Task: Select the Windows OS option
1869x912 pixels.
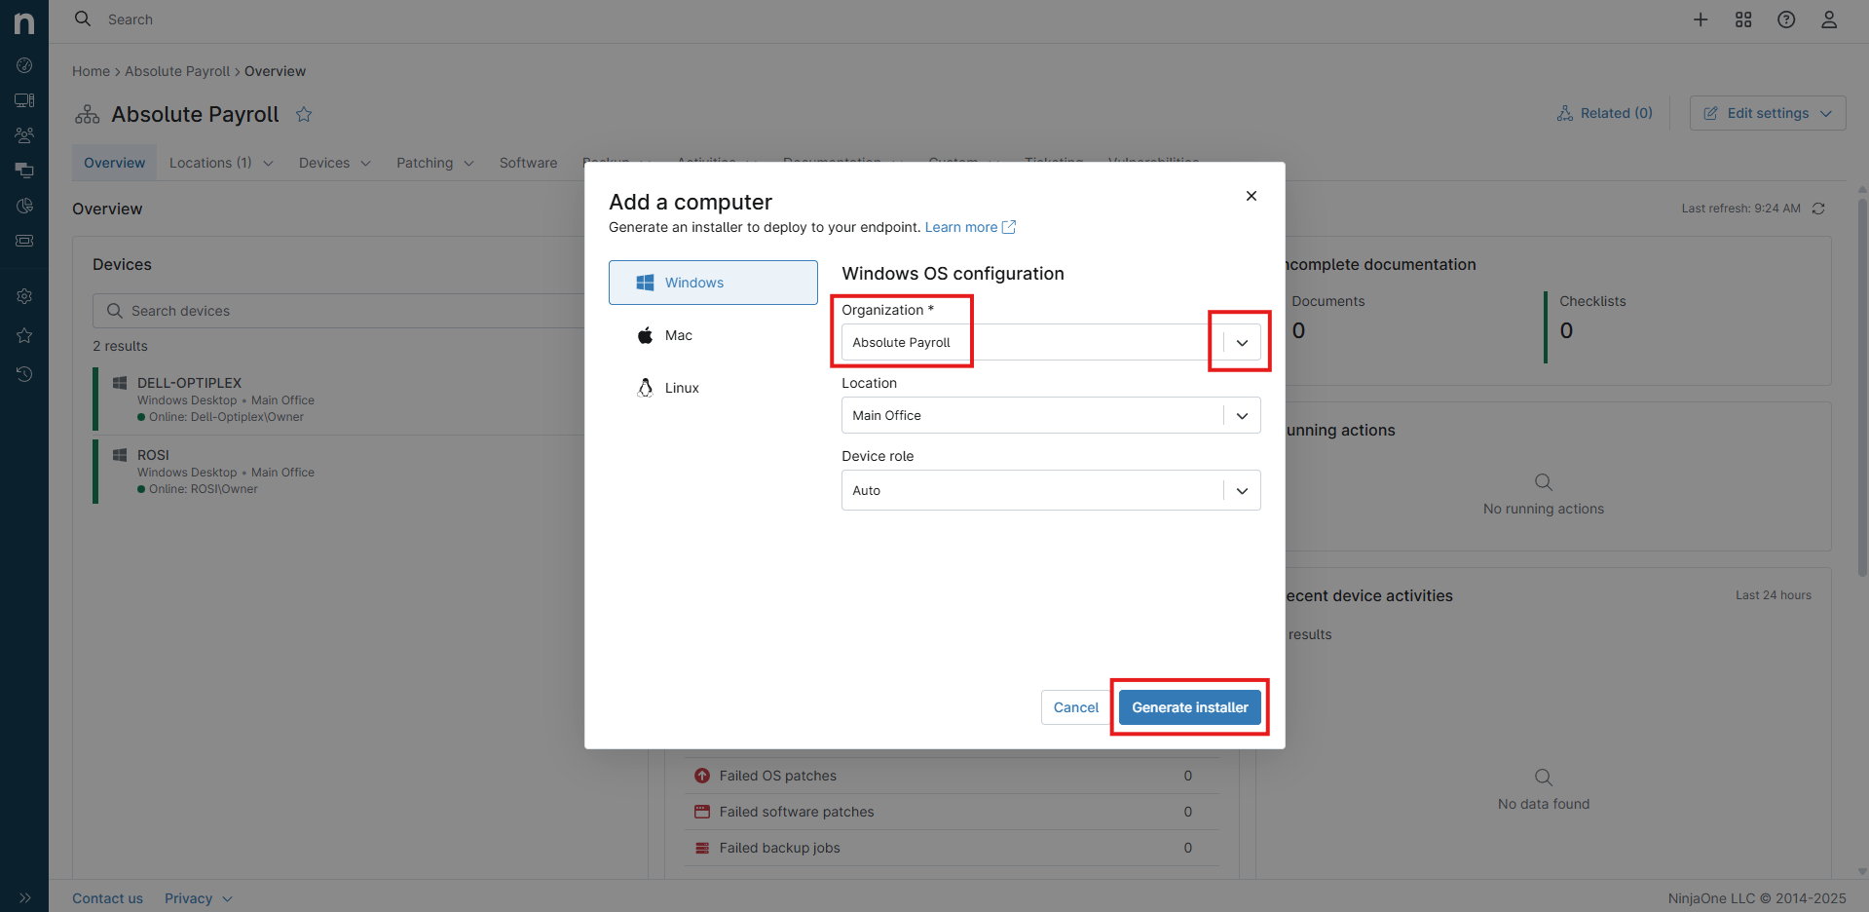Action: (713, 283)
